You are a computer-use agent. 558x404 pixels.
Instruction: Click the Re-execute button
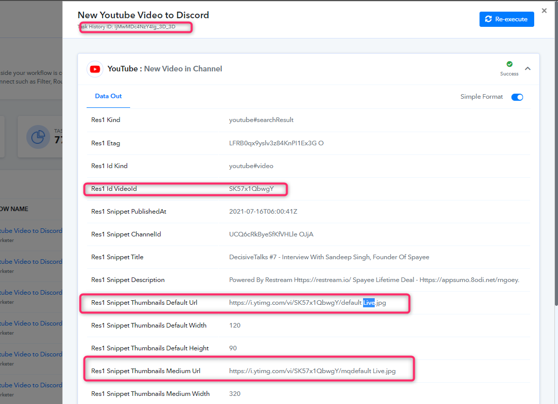pyautogui.click(x=506, y=19)
